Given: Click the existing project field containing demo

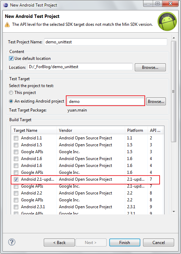Looking at the screenshot, I should [106, 102].
